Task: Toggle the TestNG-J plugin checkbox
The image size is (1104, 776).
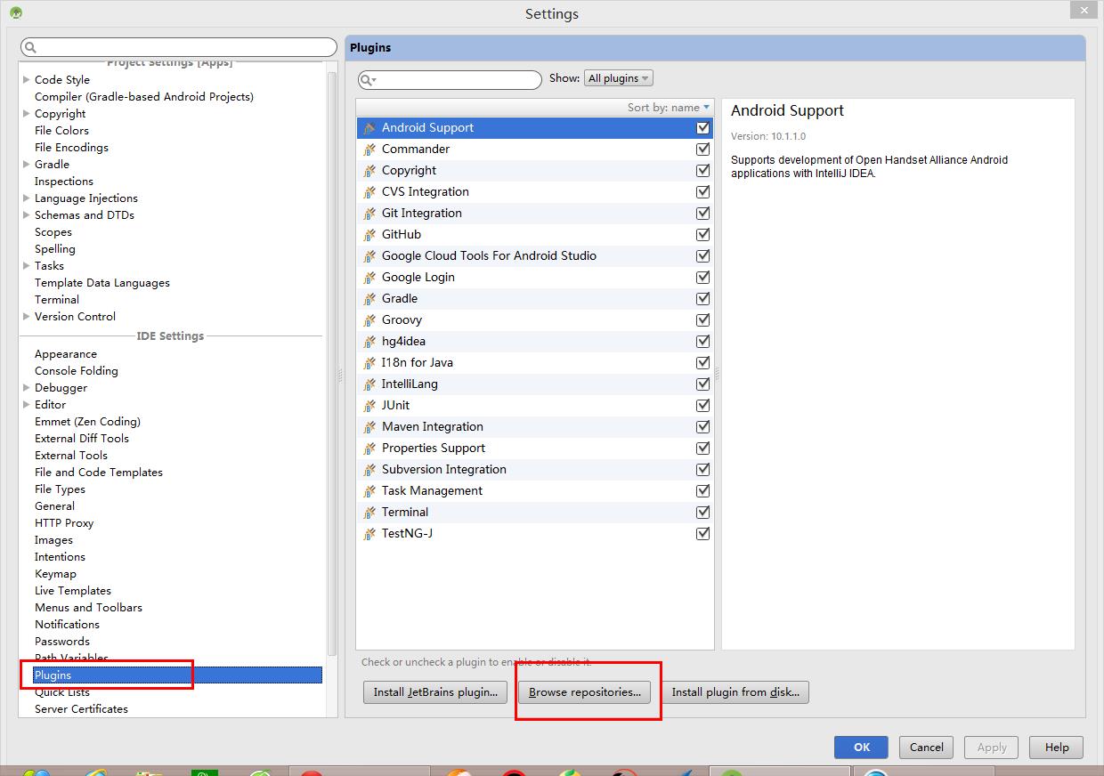Action: 703,533
